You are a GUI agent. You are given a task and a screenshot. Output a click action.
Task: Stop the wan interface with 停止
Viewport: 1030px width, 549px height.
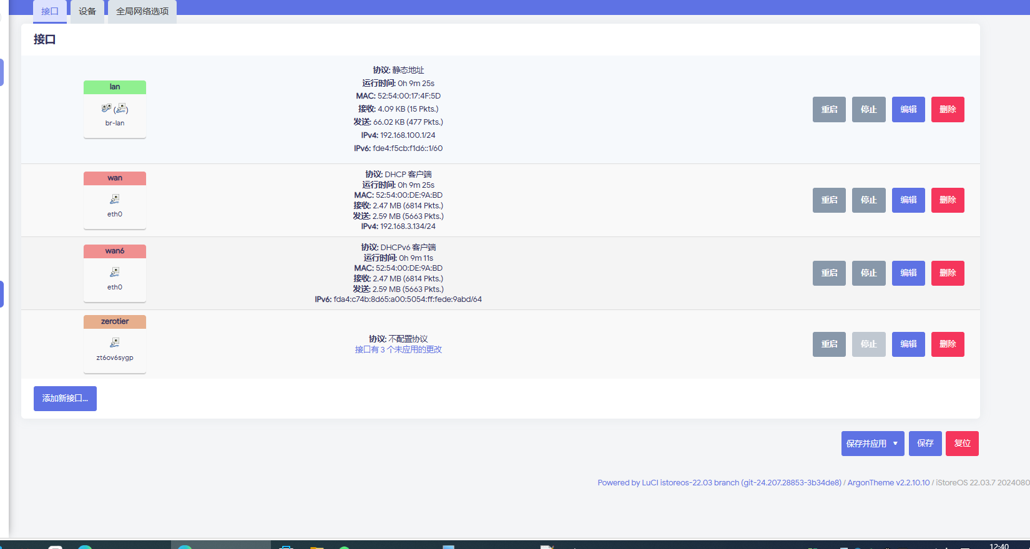click(x=869, y=200)
